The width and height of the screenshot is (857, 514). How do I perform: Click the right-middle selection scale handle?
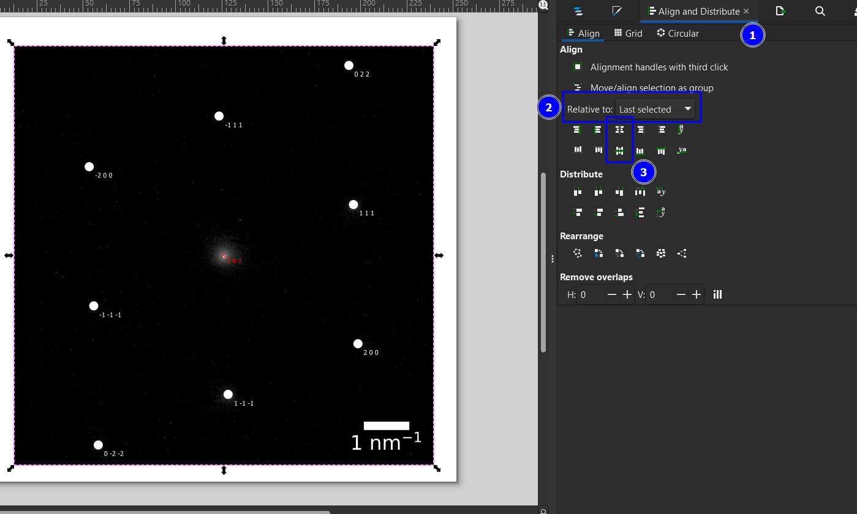[439, 255]
